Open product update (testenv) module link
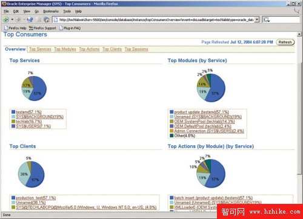The width and height of the screenshot is (303, 219). click(x=201, y=112)
